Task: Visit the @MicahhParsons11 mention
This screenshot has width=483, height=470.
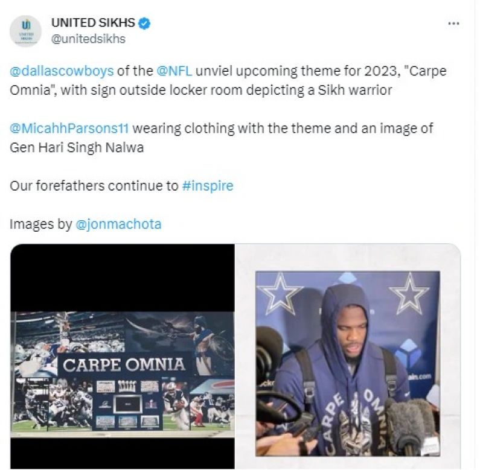Action: (69, 129)
